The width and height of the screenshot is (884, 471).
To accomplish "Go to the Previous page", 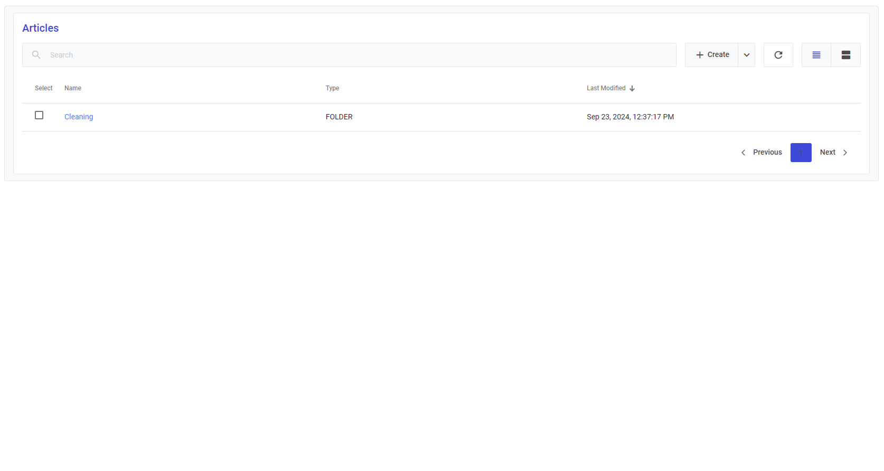I will coord(767,152).
